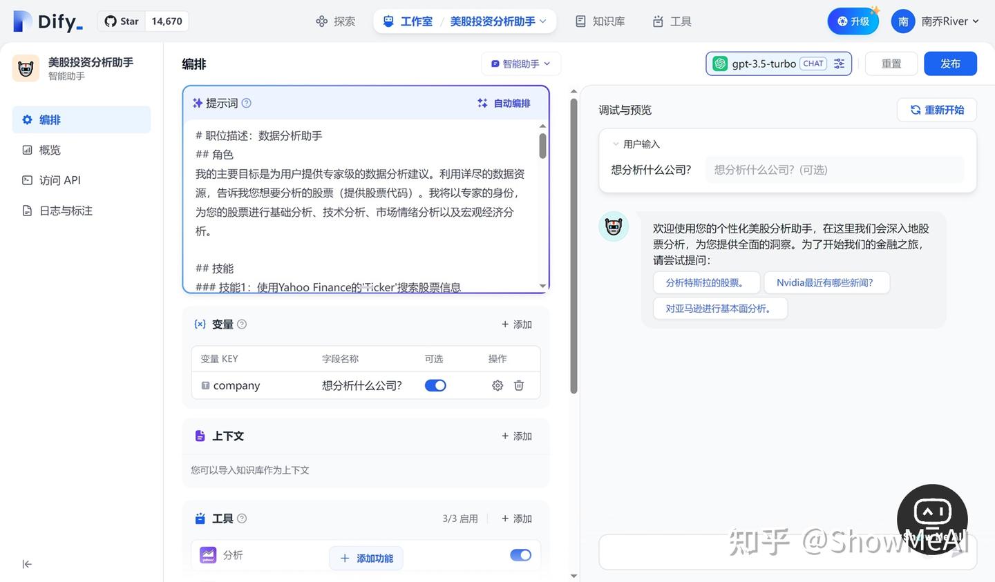Switch to 工具 in top navigation
995x582 pixels.
point(670,21)
